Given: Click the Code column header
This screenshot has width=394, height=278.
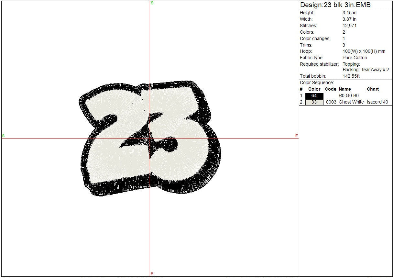Looking at the screenshot, I should coord(330,89).
